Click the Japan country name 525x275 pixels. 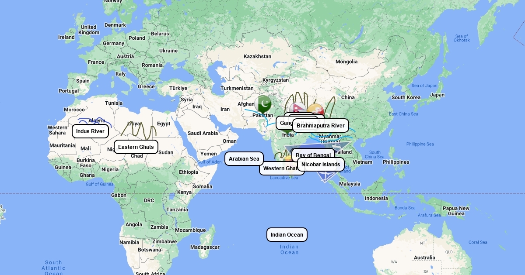[437, 95]
